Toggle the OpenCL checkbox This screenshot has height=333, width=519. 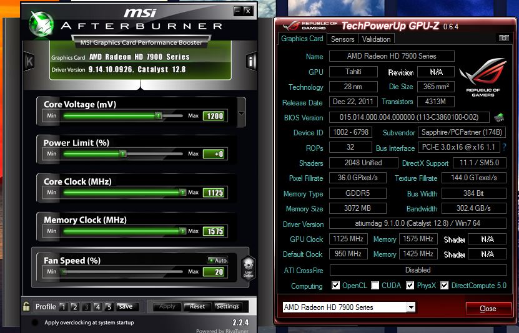(x=335, y=286)
